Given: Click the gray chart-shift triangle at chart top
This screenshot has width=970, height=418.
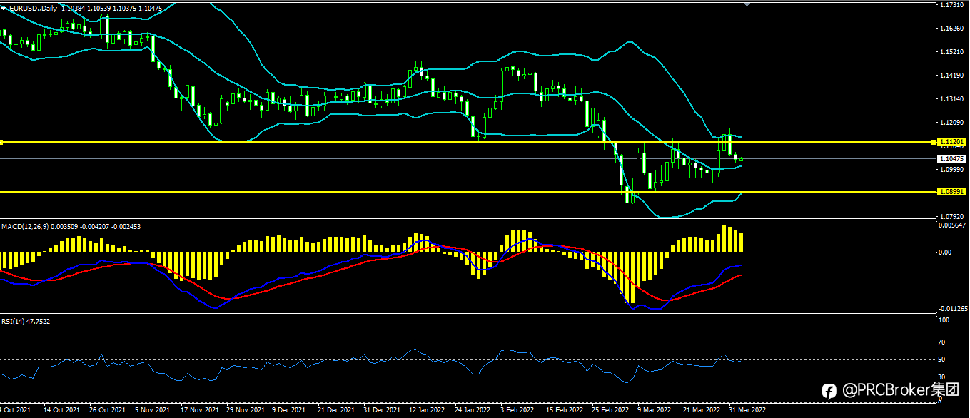Looking at the screenshot, I should tap(747, 4).
